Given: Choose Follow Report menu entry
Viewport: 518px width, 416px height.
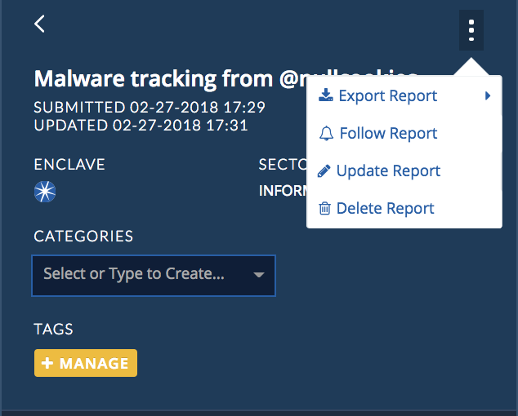Looking at the screenshot, I should click(389, 133).
